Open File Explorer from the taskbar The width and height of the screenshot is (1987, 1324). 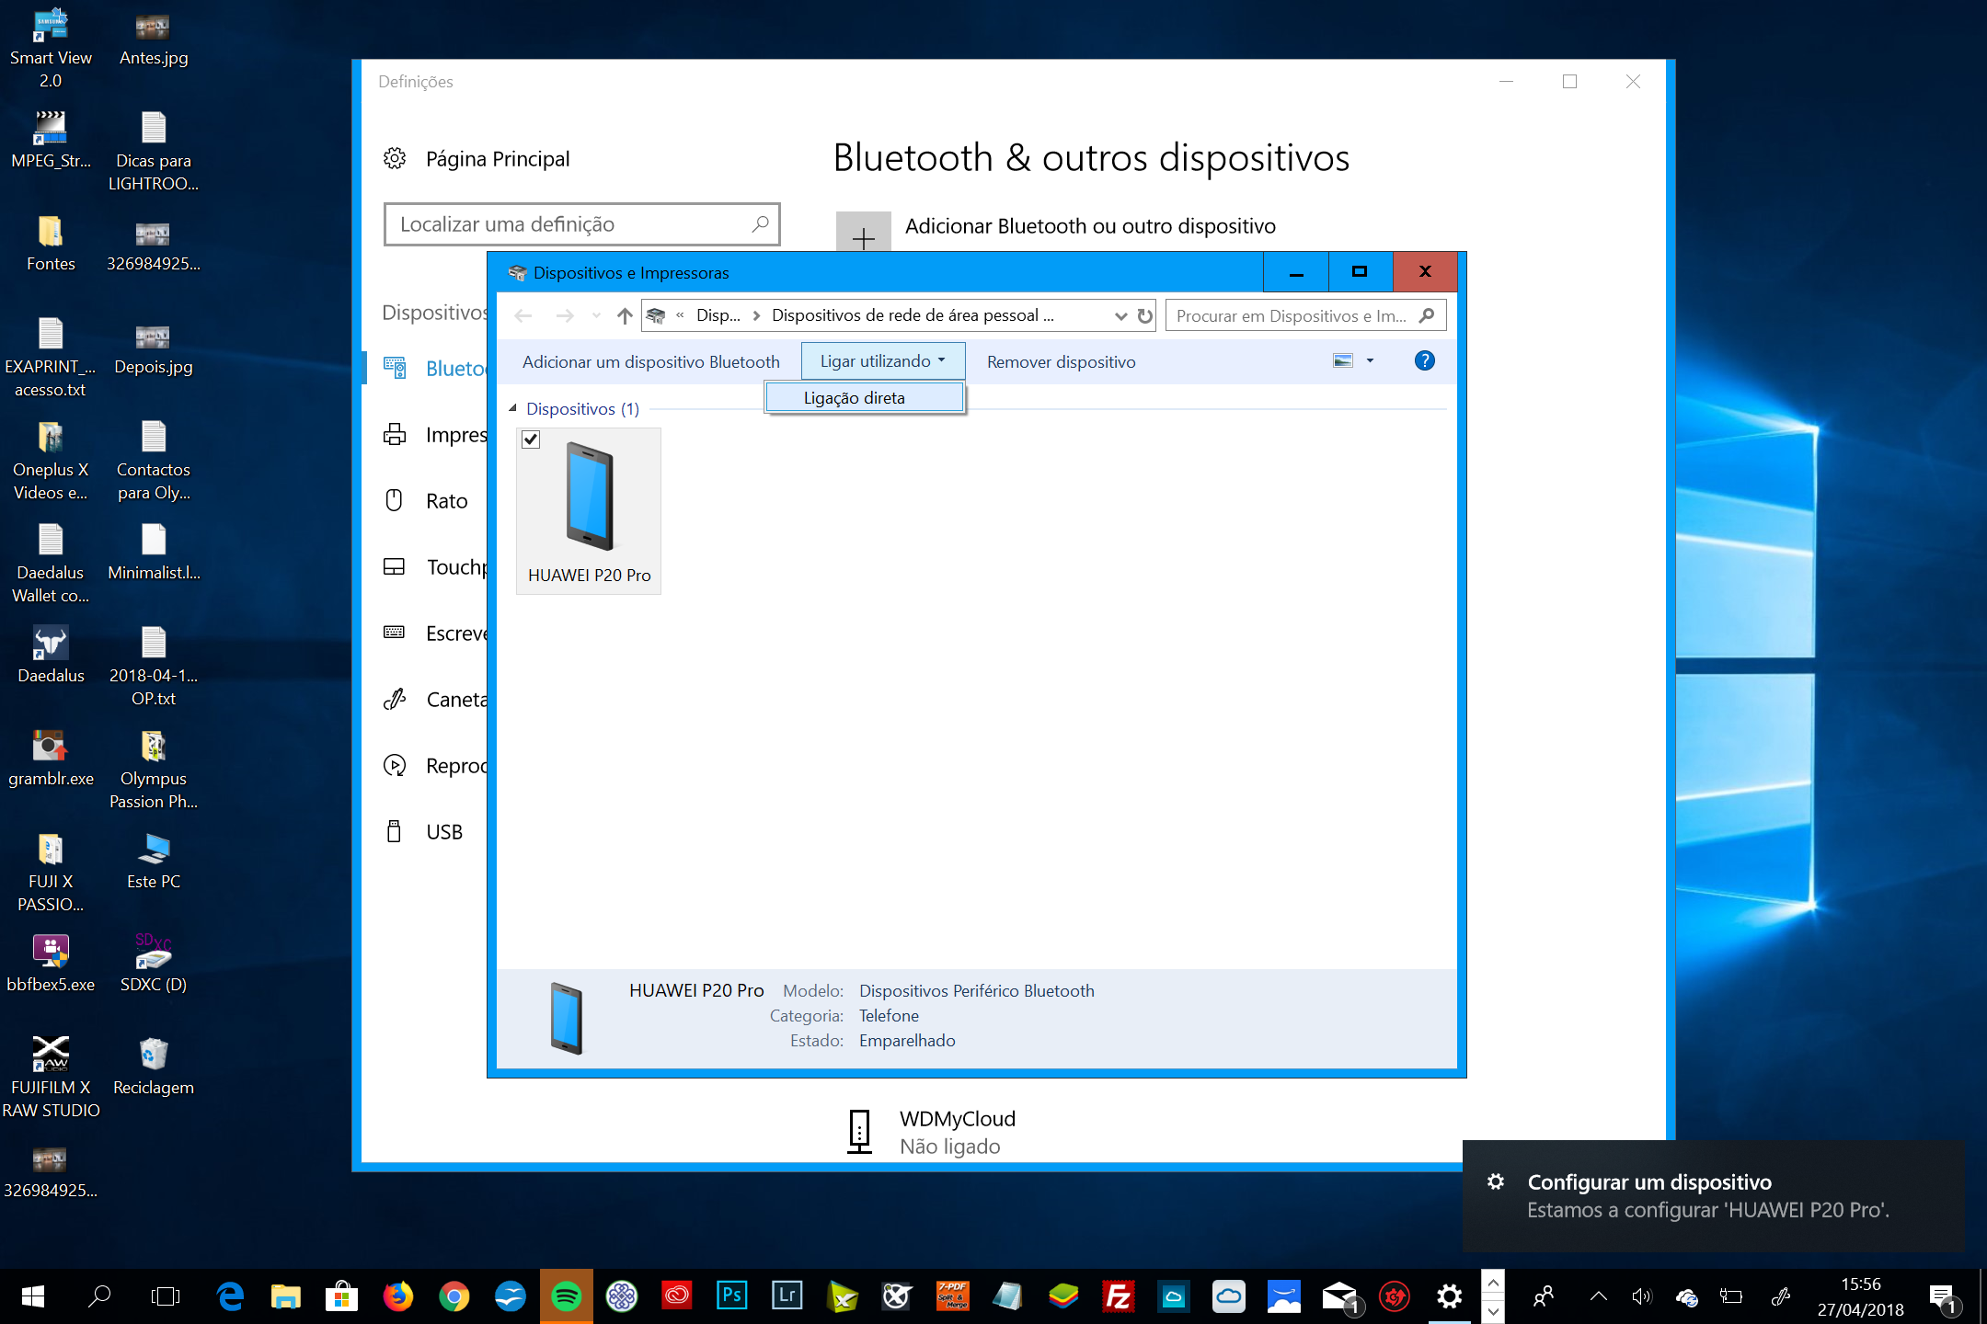286,1296
